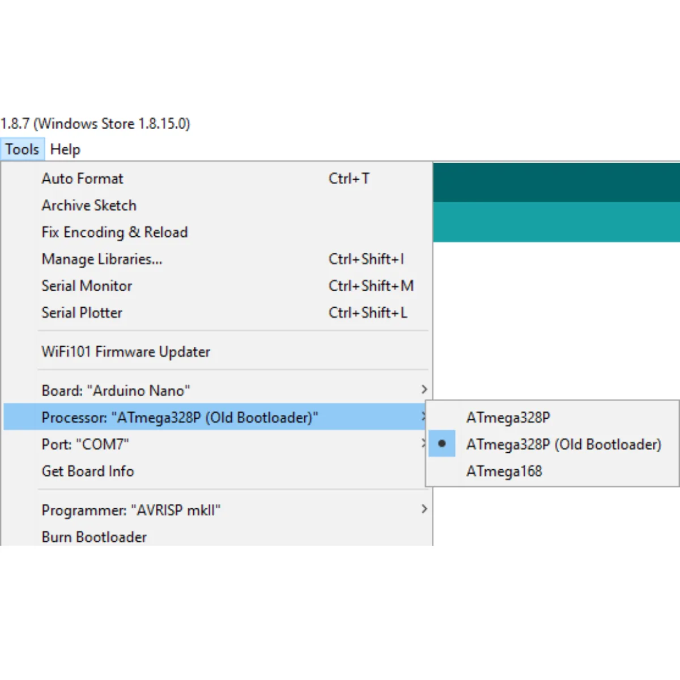Open the Serial Plotter
The height and width of the screenshot is (680, 680).
click(x=217, y=313)
